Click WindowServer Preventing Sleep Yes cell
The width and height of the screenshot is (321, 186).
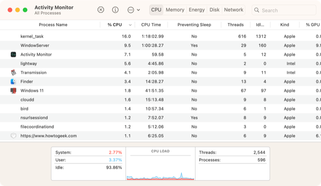pyautogui.click(x=194, y=45)
